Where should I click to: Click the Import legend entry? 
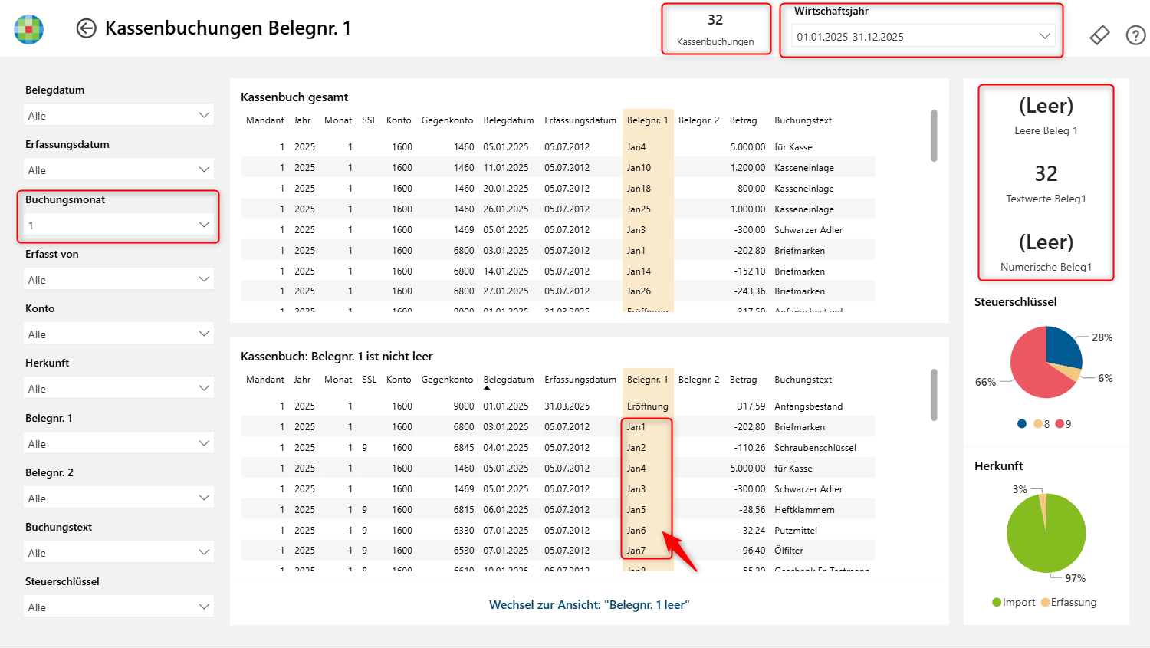click(x=1014, y=603)
